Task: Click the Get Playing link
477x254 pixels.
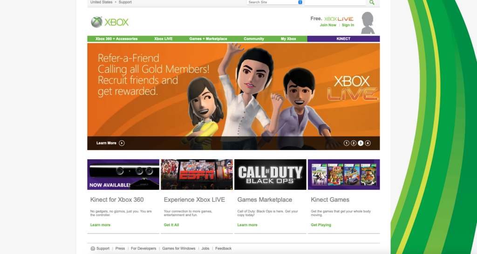Action: click(321, 225)
